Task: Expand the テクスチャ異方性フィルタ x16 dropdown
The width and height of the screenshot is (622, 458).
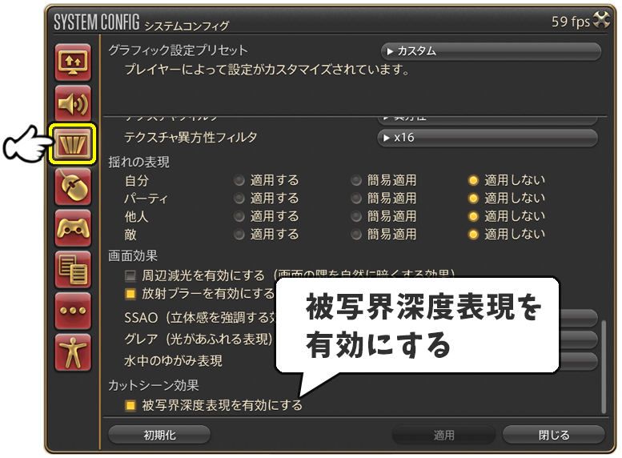Action: click(x=488, y=138)
